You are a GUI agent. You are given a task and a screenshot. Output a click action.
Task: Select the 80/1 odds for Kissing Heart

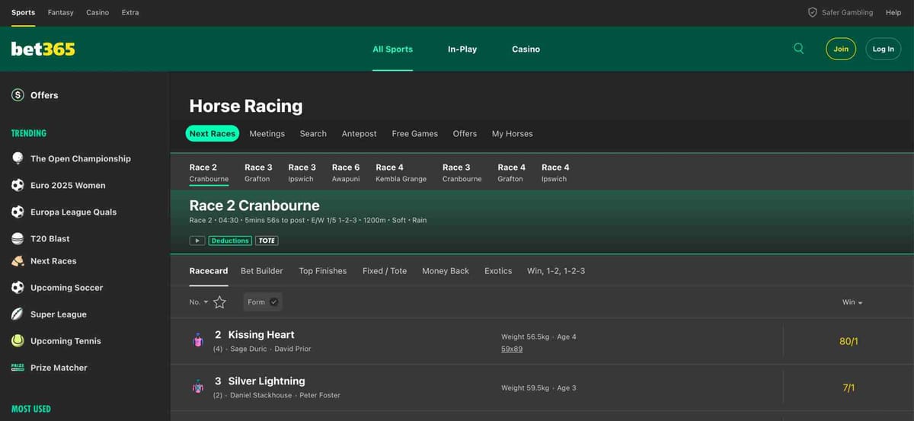[x=848, y=341]
